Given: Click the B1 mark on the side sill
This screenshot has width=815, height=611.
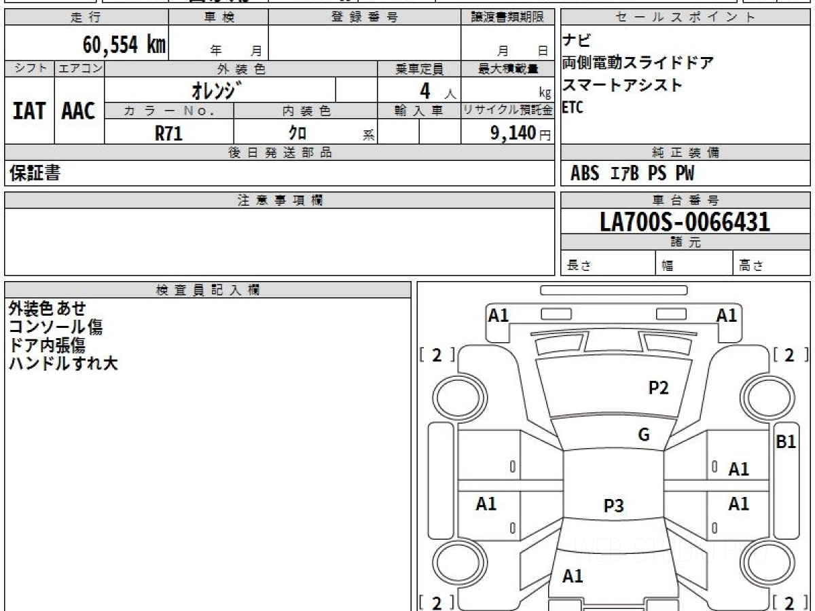Looking at the screenshot, I should click(x=786, y=441).
